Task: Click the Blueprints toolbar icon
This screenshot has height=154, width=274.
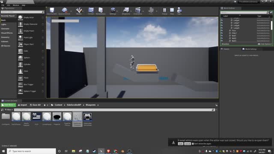Action: pyautogui.click(x=126, y=10)
